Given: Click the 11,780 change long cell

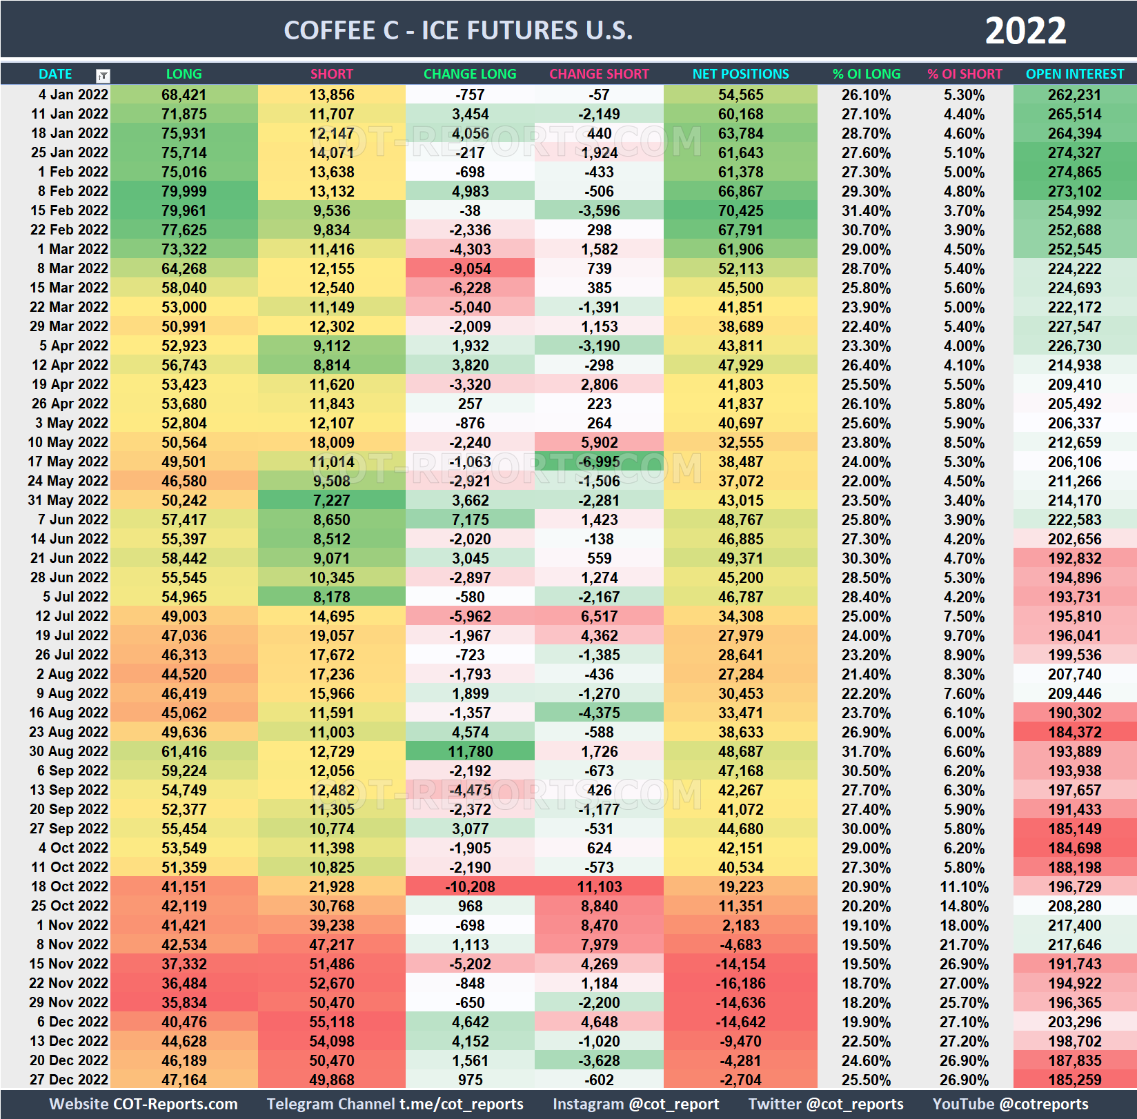Looking at the screenshot, I should (x=471, y=751).
